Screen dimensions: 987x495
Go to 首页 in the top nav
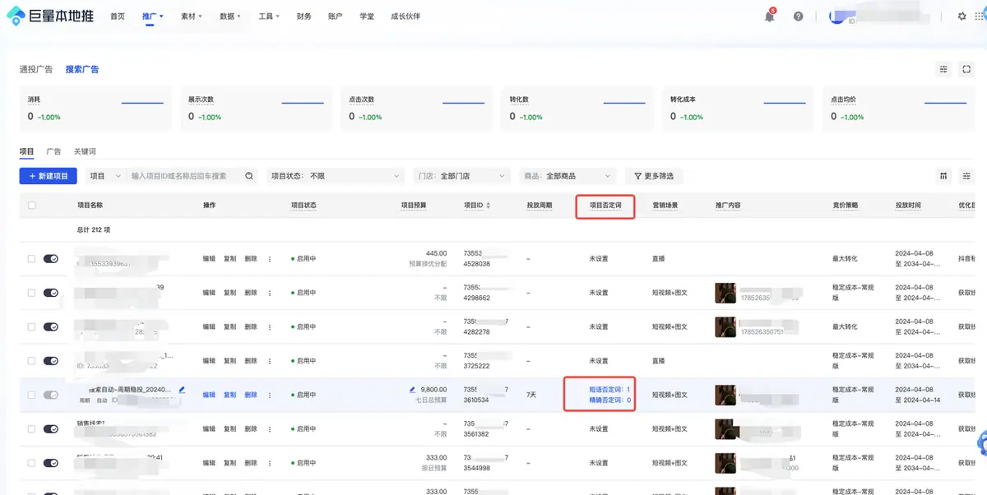pyautogui.click(x=118, y=16)
